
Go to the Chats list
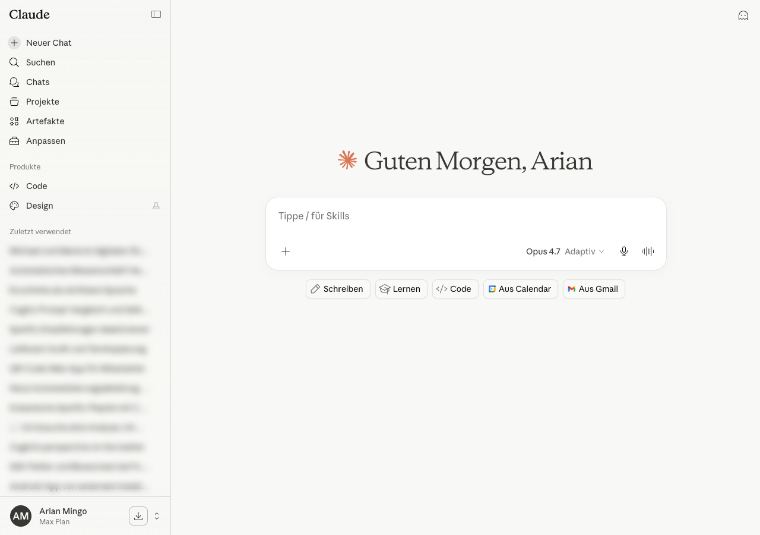[x=85, y=82]
